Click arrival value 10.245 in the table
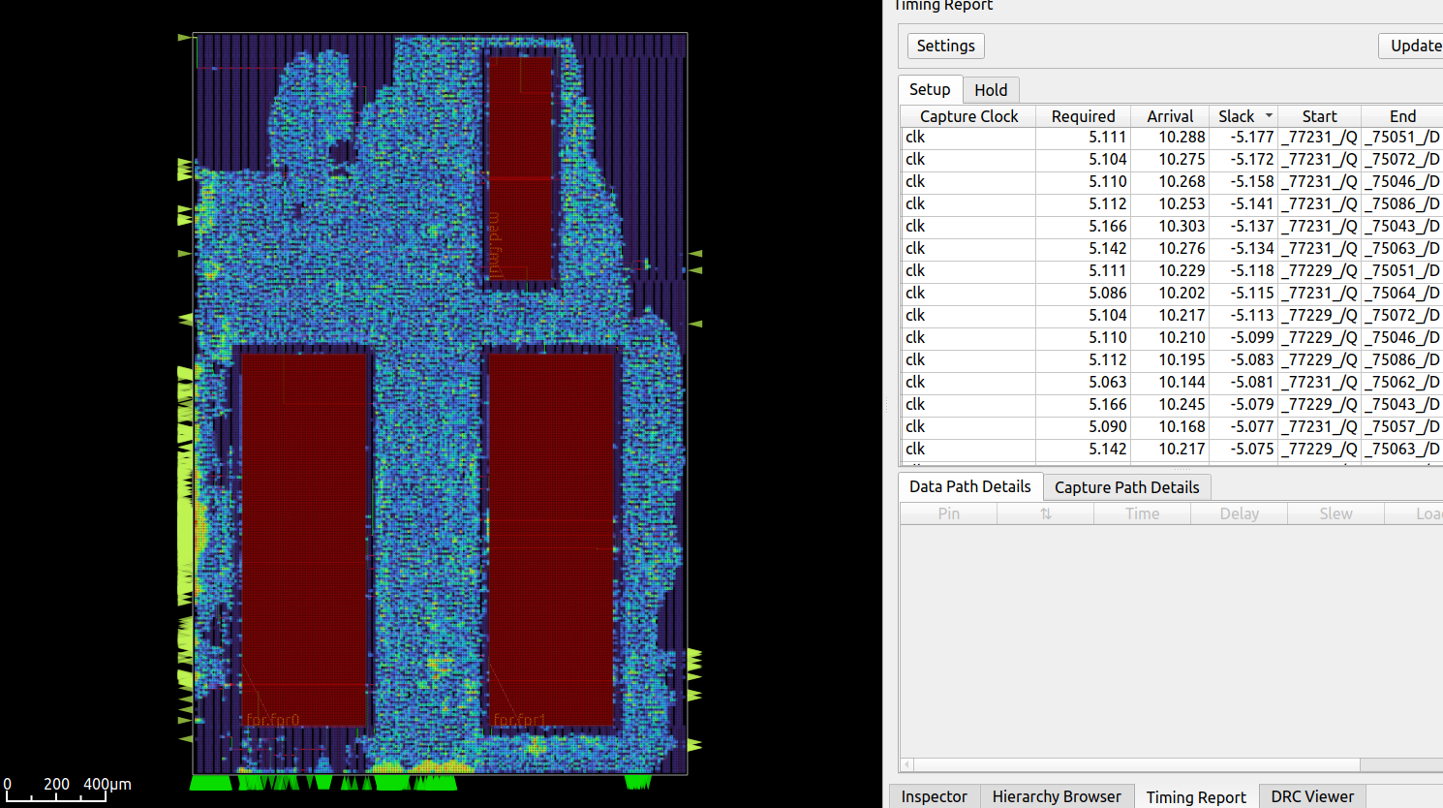The height and width of the screenshot is (808, 1443). pos(1182,405)
